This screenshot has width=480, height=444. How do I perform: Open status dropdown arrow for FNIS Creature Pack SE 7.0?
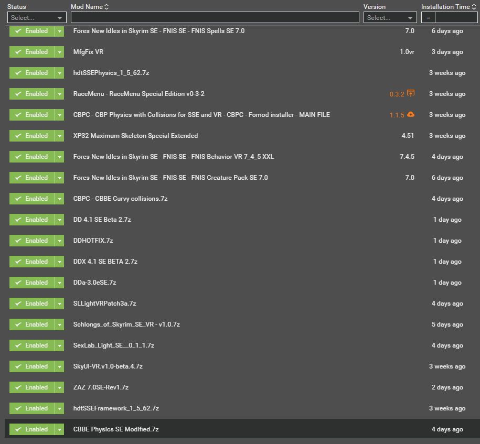click(x=59, y=178)
